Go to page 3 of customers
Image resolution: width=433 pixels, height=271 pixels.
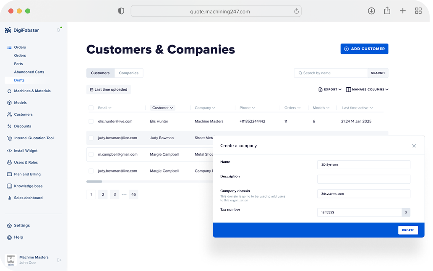click(115, 195)
